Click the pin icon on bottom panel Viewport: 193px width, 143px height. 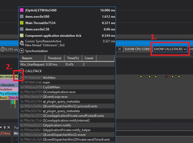pos(5,127)
